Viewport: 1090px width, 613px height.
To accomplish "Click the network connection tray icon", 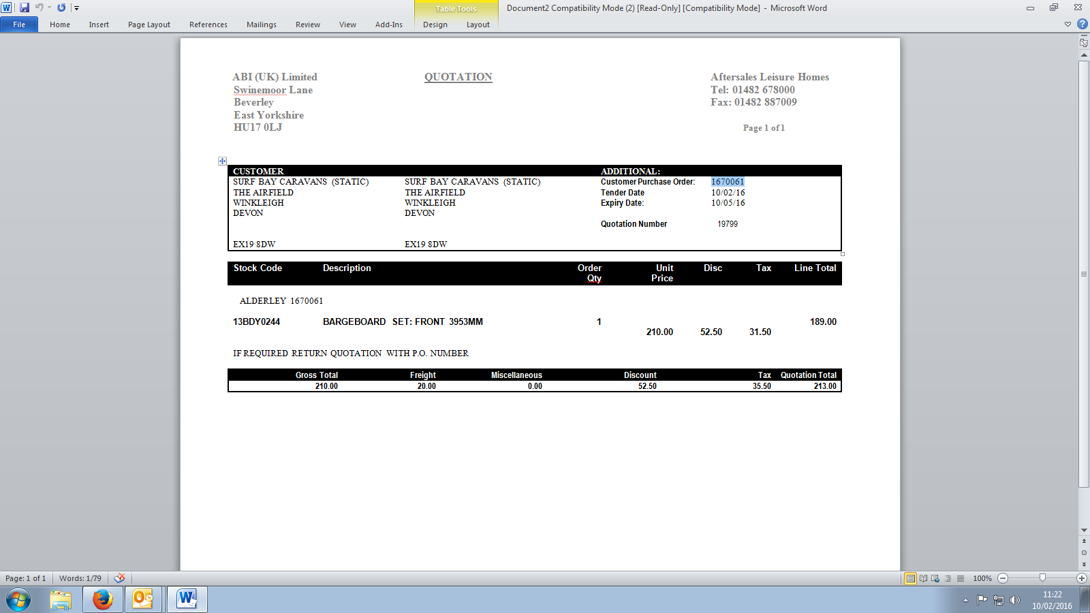I will (x=999, y=600).
